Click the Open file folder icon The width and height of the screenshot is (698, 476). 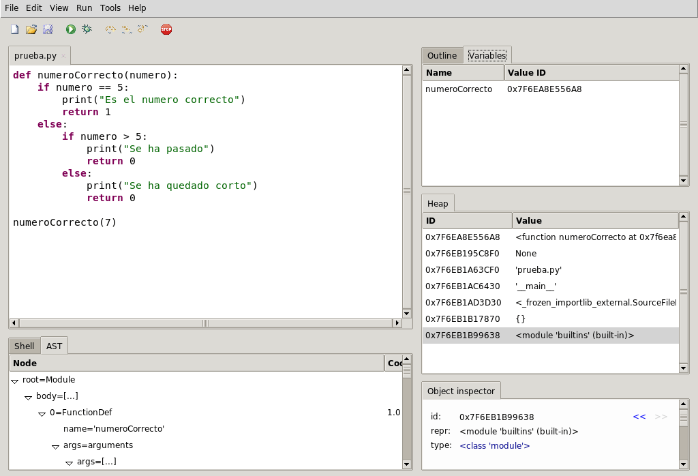[31, 29]
